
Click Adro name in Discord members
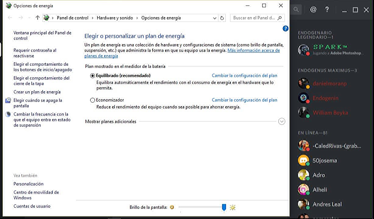tap(319, 175)
